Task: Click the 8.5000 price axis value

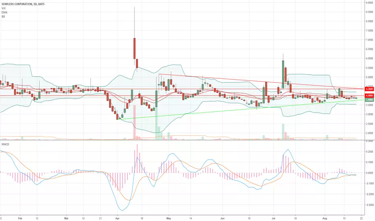Action: click(x=369, y=12)
